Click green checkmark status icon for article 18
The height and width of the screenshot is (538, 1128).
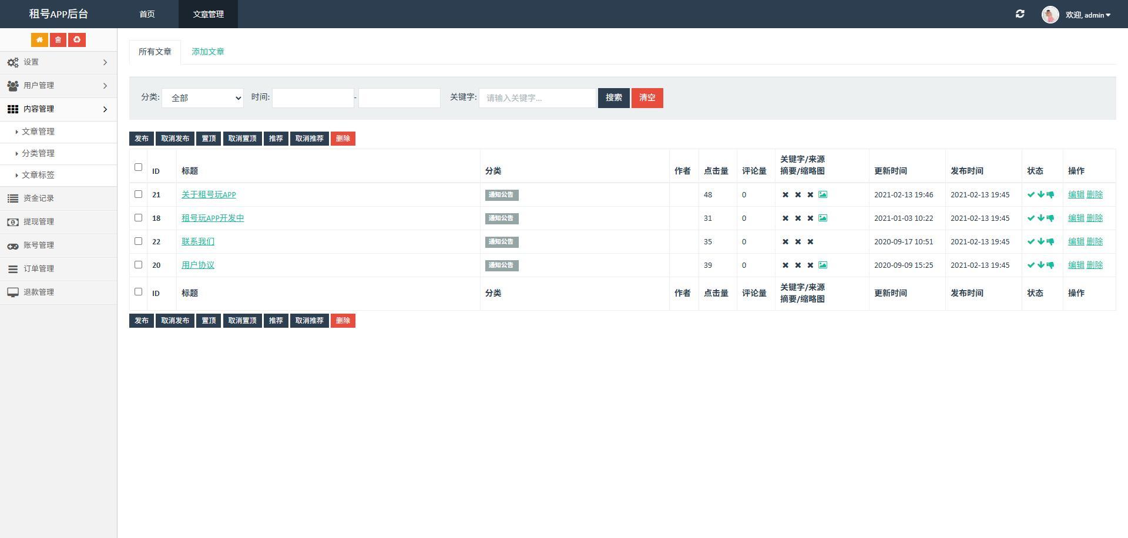click(x=1030, y=218)
